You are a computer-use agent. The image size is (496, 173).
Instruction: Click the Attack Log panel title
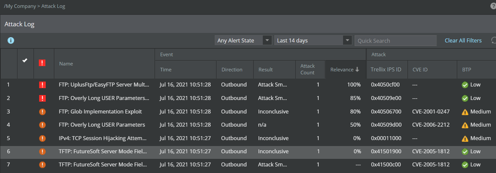pyautogui.click(x=19, y=24)
